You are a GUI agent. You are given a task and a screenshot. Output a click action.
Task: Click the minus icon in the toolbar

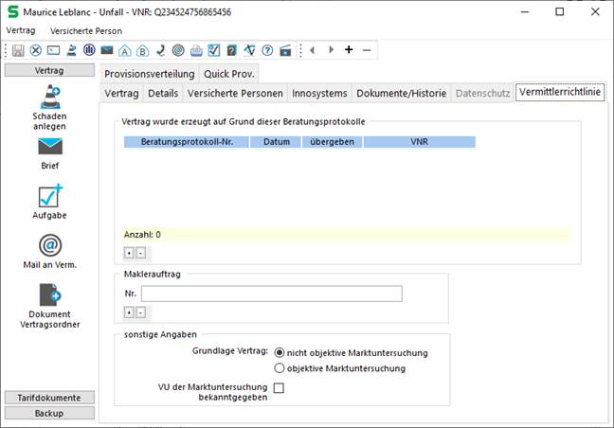(367, 50)
